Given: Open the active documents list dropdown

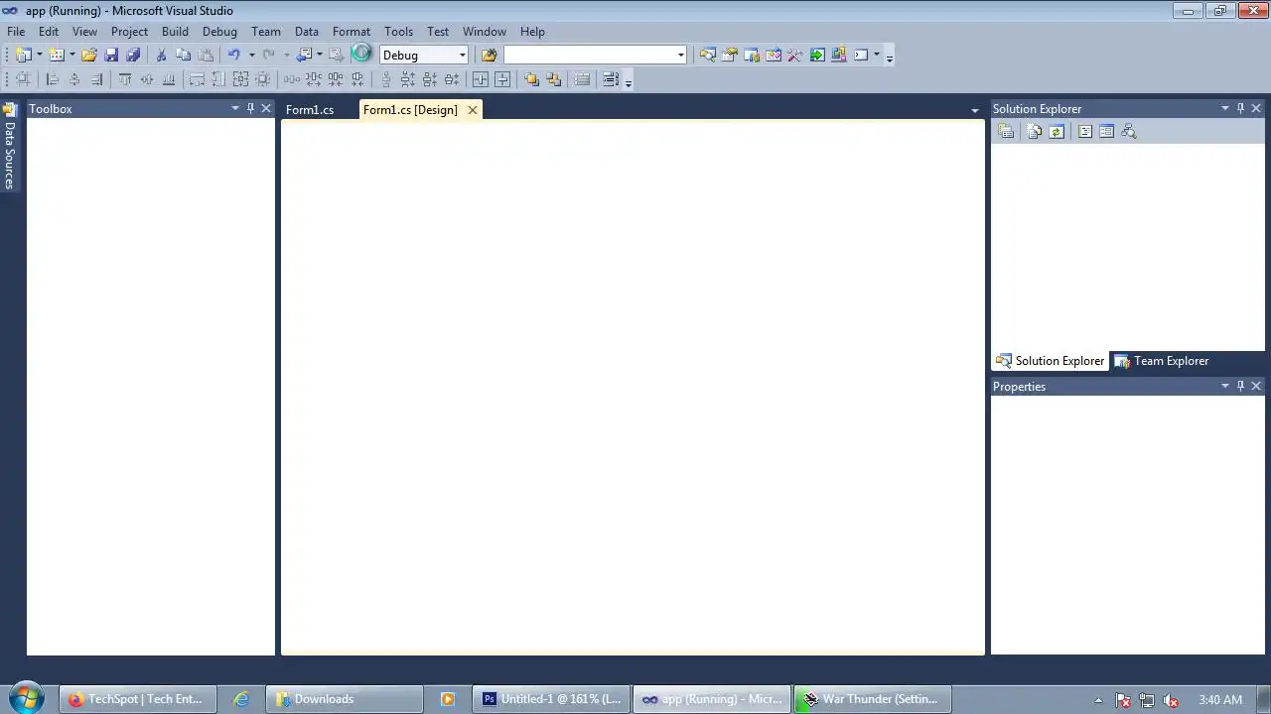Looking at the screenshot, I should click(x=975, y=110).
